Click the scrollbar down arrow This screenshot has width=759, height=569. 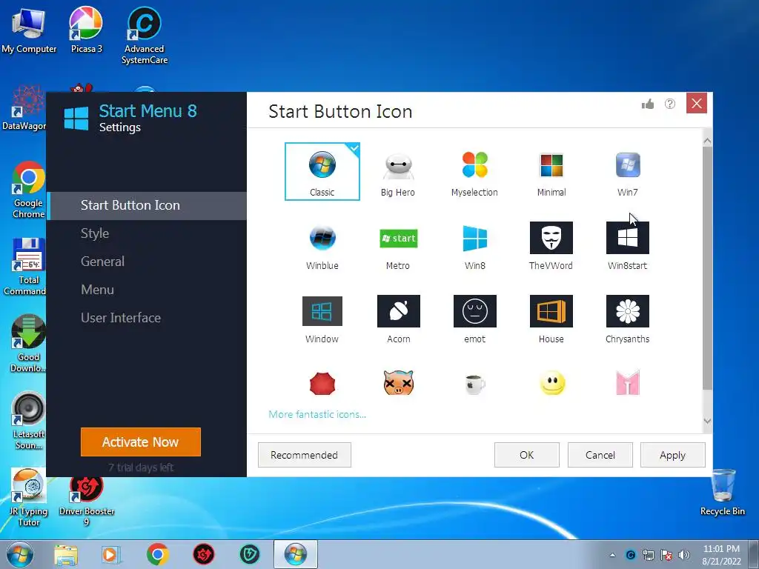(707, 421)
